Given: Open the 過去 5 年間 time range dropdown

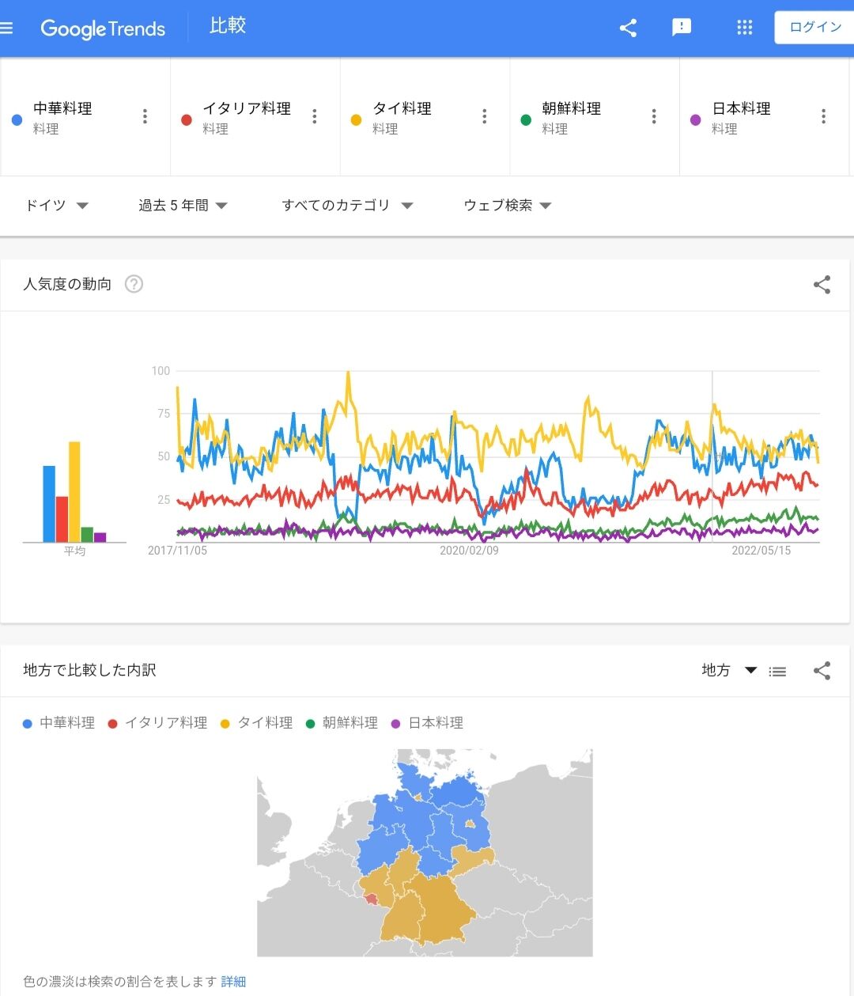Looking at the screenshot, I should click(x=183, y=206).
